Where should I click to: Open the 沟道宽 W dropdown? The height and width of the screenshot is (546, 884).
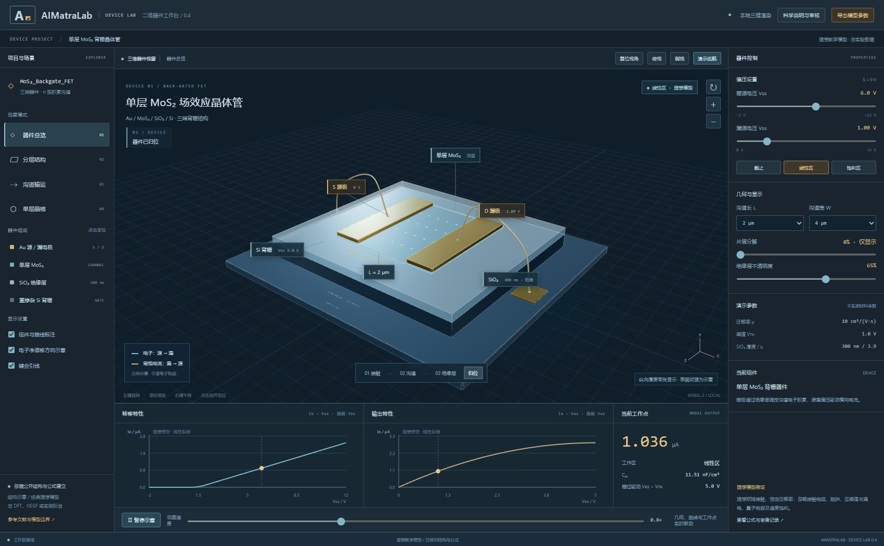pos(842,223)
